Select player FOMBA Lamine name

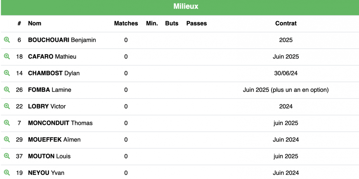(x=50, y=90)
